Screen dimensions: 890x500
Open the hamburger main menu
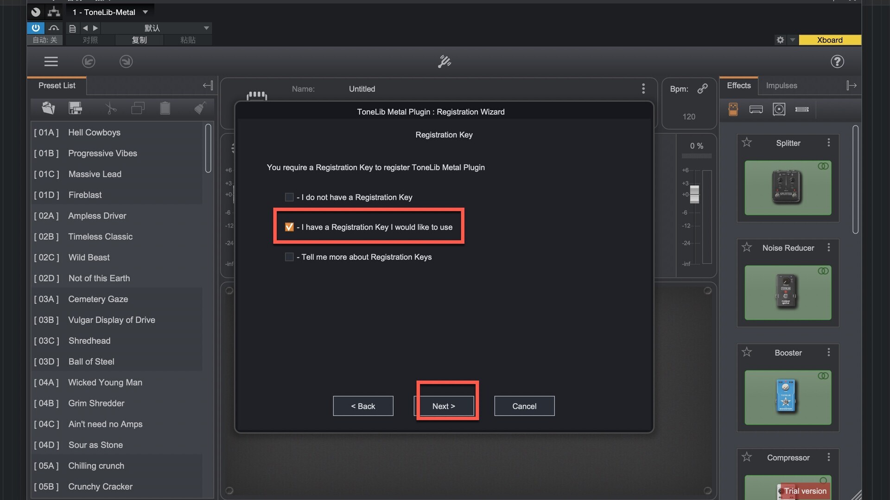click(x=51, y=62)
